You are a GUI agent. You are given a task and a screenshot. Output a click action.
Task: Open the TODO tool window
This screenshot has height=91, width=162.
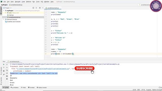[x=23, y=87]
